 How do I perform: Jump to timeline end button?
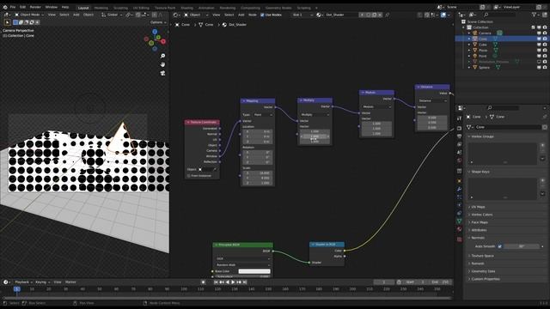(245, 282)
